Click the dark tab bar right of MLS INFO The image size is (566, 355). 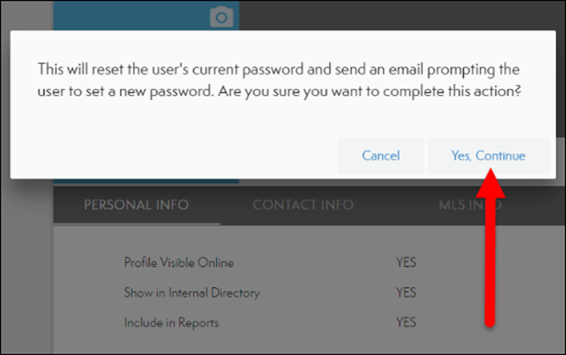coord(536,205)
